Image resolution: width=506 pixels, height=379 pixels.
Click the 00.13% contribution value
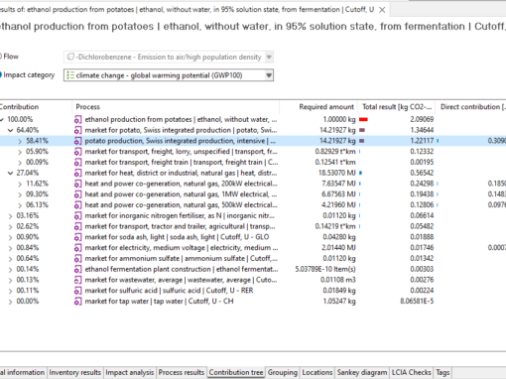click(28, 280)
